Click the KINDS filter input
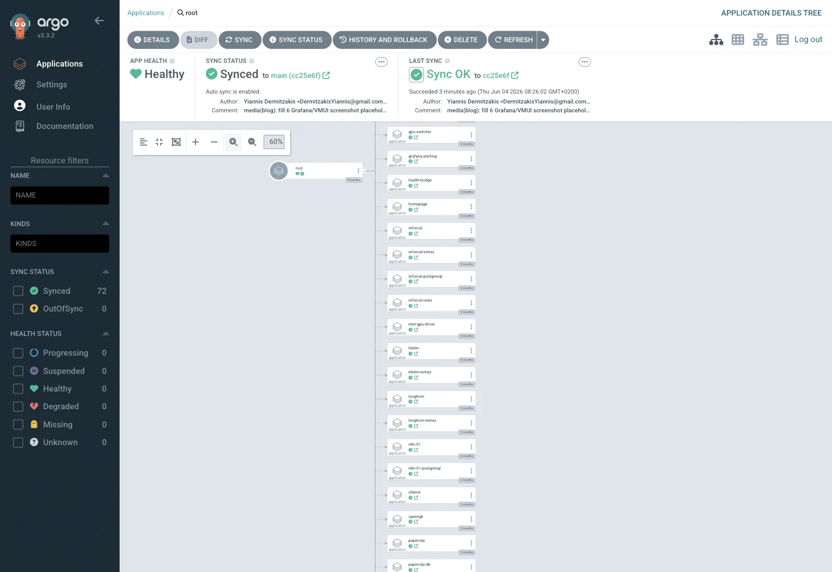The image size is (832, 572). (x=60, y=243)
